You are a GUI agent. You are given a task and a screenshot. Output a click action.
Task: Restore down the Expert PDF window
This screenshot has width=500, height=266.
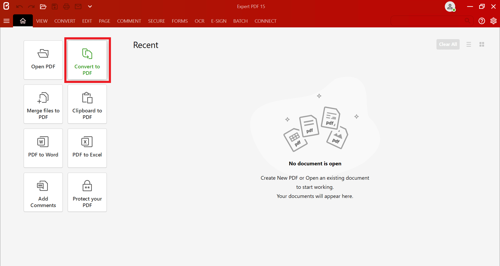tap(482, 7)
